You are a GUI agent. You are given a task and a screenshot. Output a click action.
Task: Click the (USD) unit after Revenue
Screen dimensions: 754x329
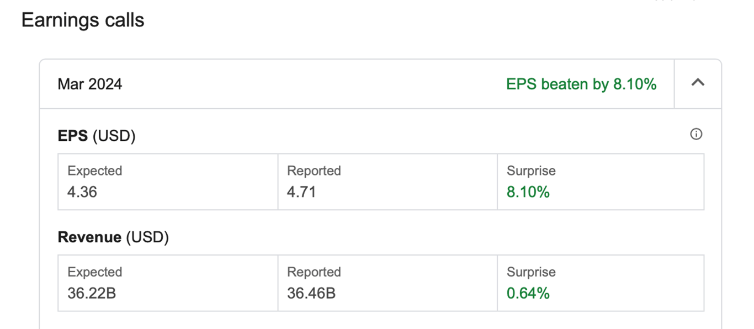pyautogui.click(x=147, y=237)
